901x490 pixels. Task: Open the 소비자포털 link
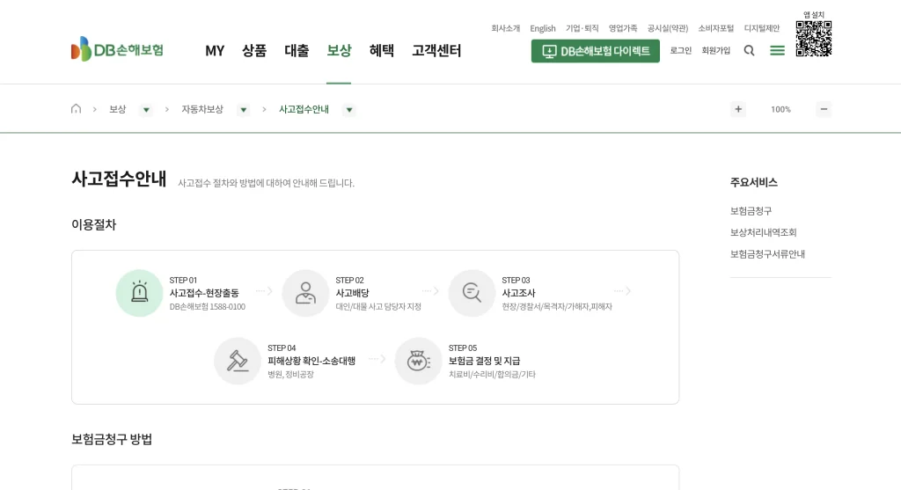[x=716, y=28]
